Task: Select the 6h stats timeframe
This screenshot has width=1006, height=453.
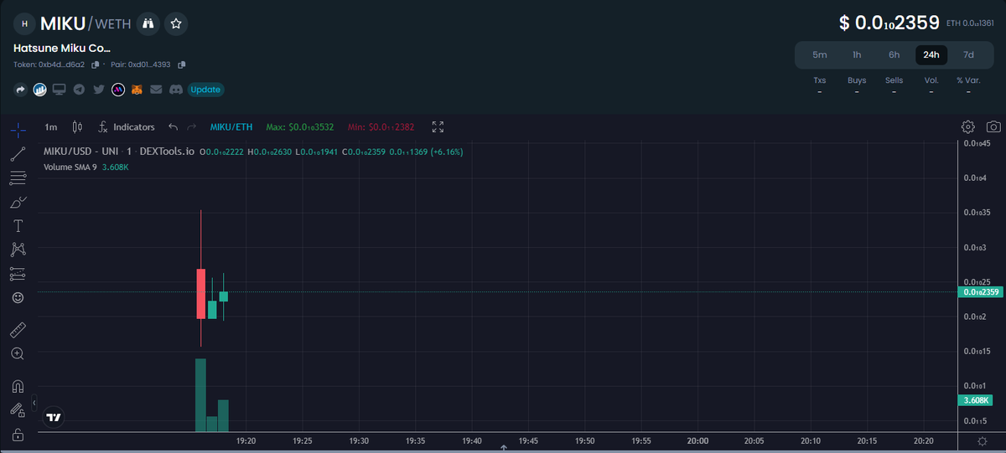Action: click(x=895, y=54)
